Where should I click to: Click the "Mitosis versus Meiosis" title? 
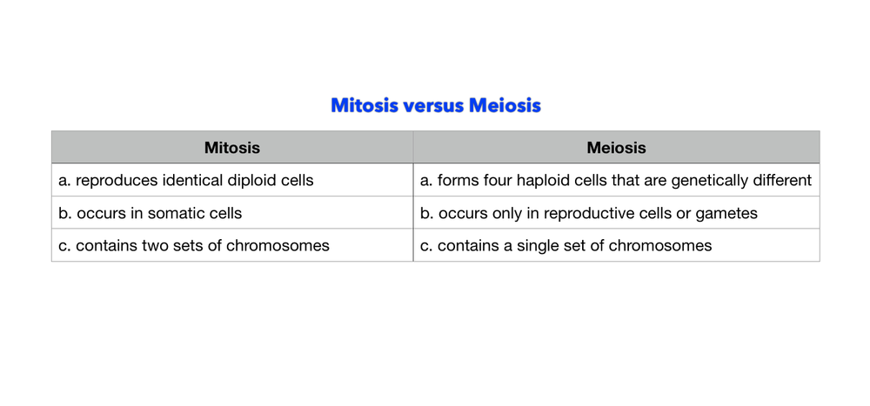pyautogui.click(x=435, y=106)
